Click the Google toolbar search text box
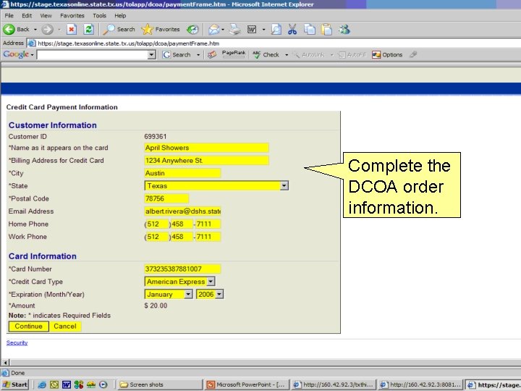 click(x=93, y=54)
